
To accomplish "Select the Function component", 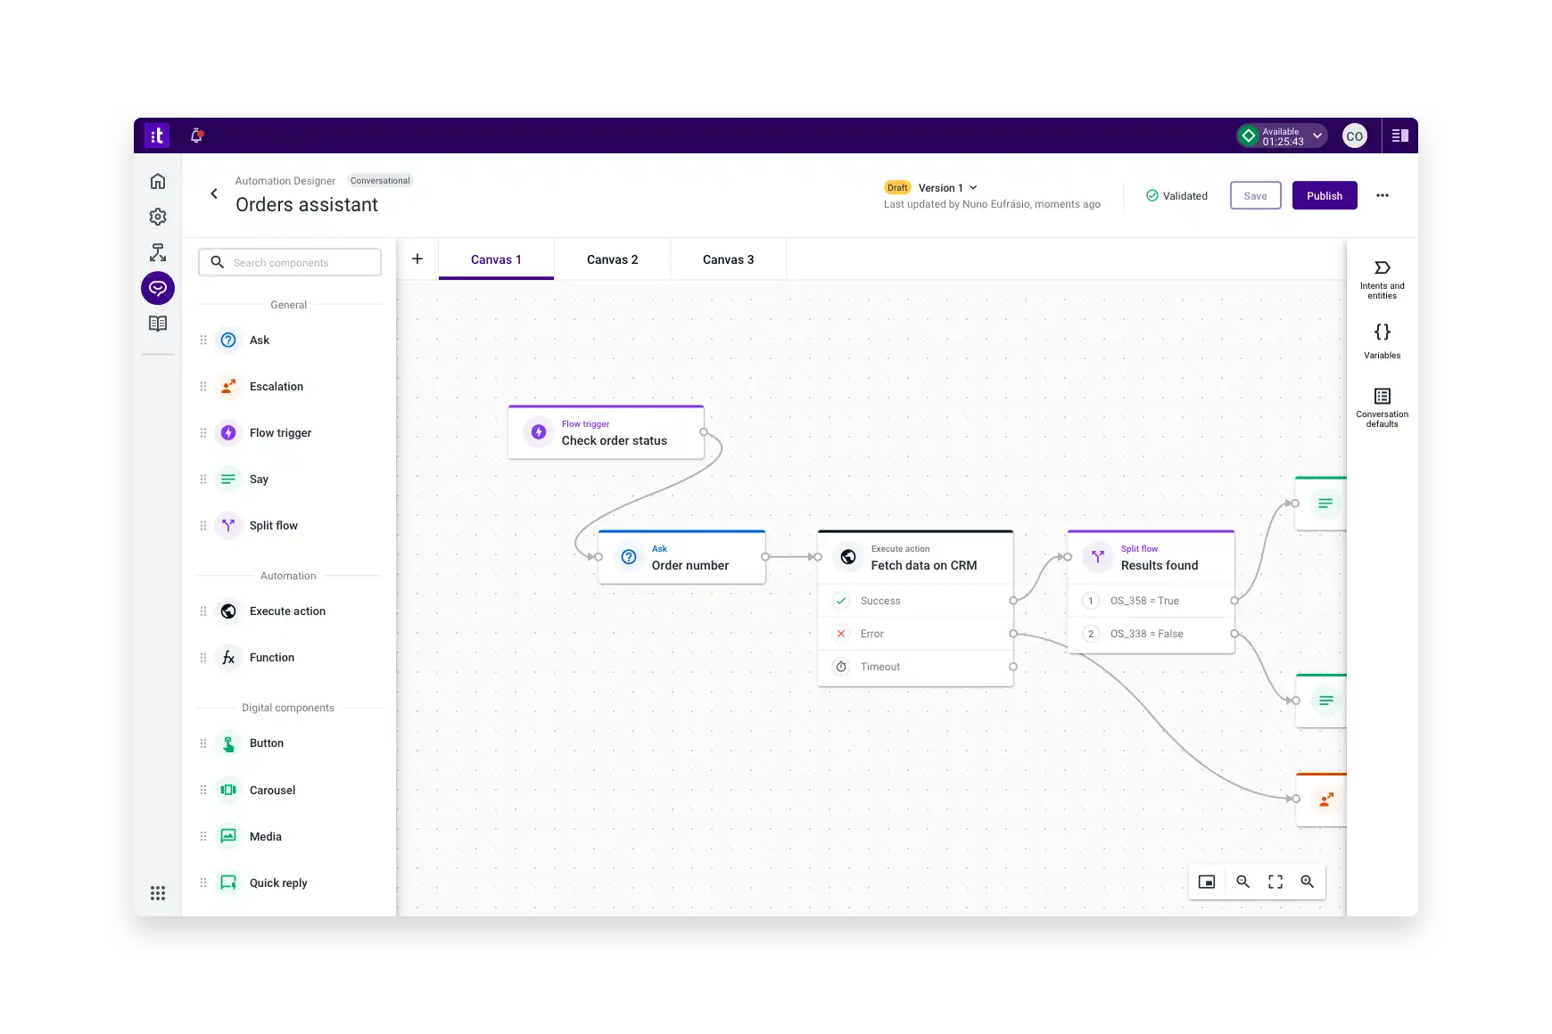I will [271, 657].
